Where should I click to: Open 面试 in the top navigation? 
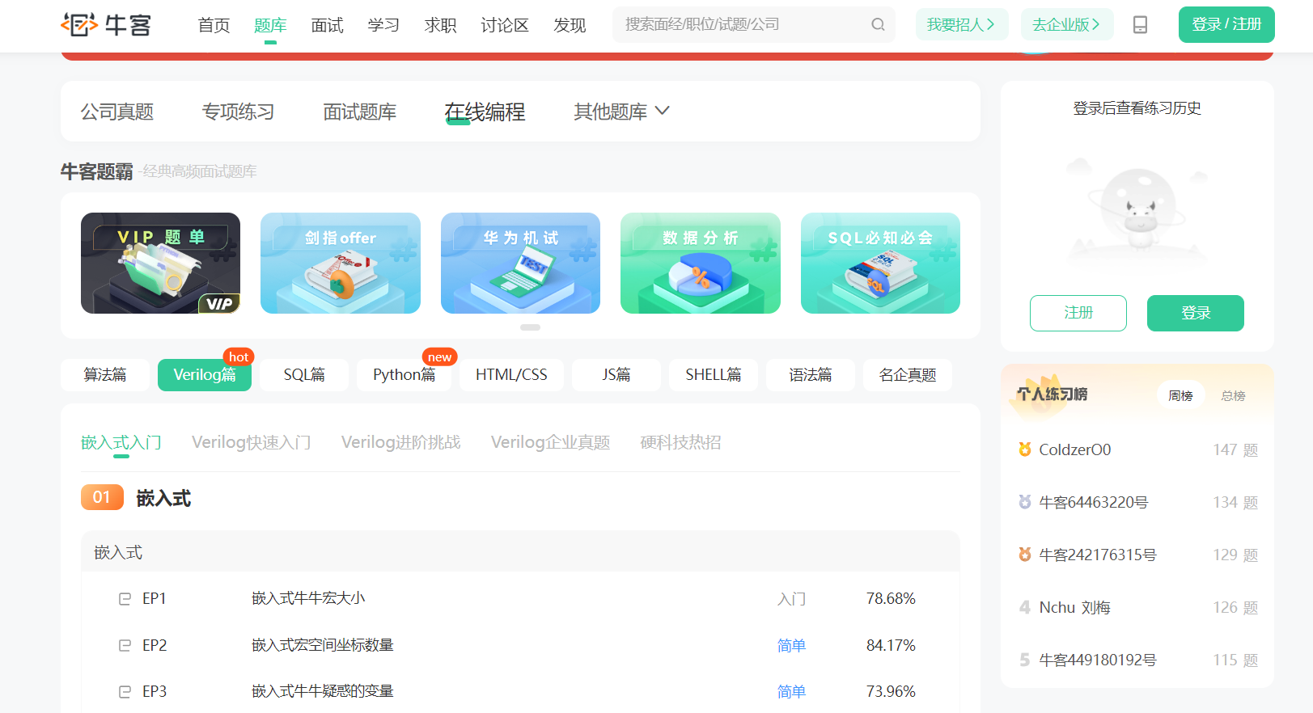[x=327, y=25]
